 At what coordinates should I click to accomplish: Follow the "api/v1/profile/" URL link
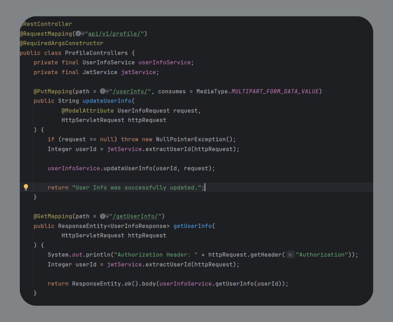(x=114, y=34)
